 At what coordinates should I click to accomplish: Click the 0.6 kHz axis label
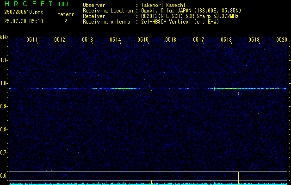pos(4,176)
